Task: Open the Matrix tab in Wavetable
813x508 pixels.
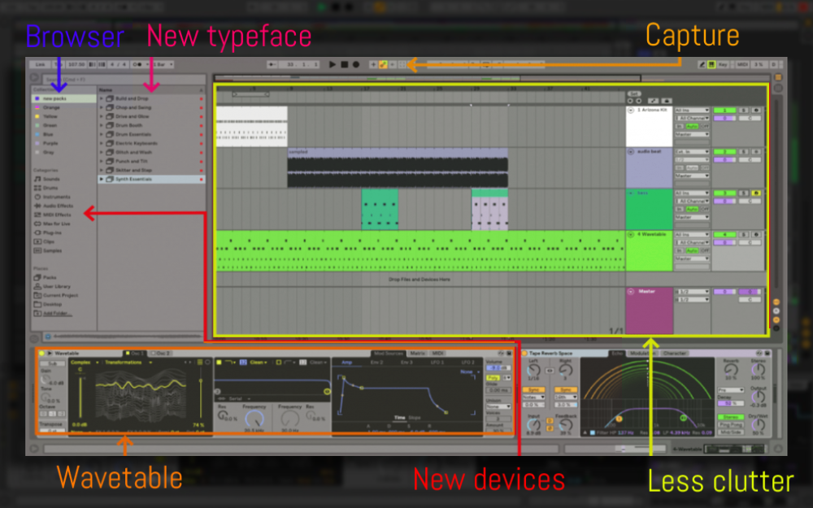Action: coord(417,353)
